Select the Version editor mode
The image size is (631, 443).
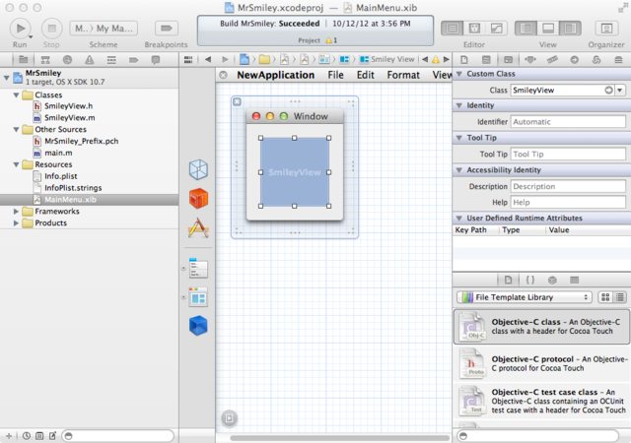[496, 29]
